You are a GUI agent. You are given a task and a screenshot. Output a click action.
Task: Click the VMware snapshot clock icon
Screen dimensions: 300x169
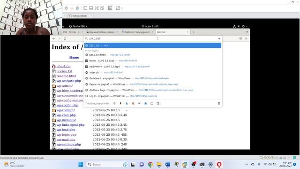coord(66,8)
